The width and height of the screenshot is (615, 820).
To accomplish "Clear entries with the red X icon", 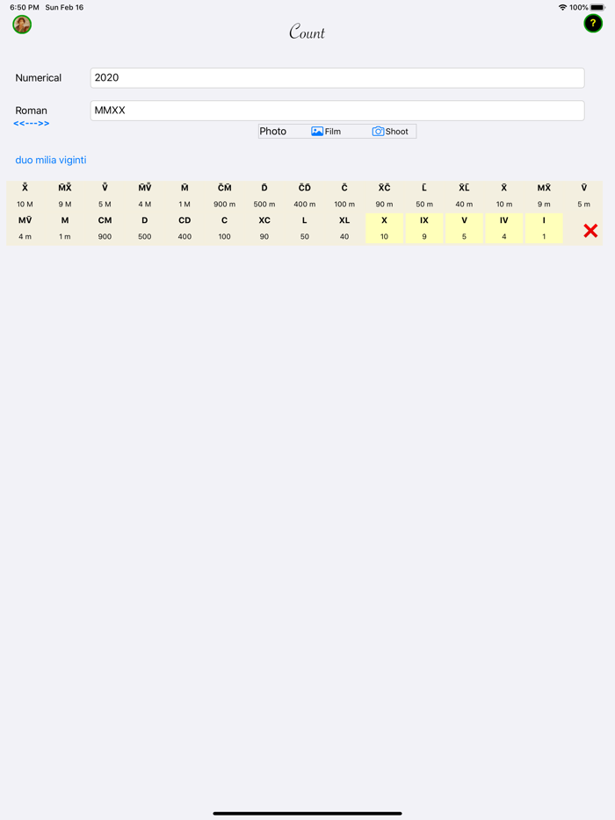I will tap(590, 231).
